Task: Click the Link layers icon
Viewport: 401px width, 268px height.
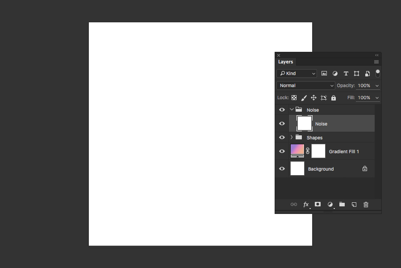Action: point(294,204)
